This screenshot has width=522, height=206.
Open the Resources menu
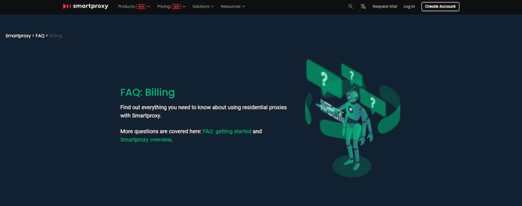pos(230,6)
